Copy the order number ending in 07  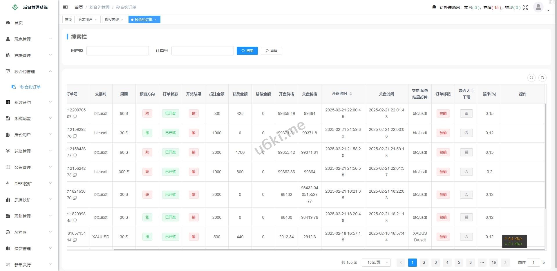click(x=75, y=117)
